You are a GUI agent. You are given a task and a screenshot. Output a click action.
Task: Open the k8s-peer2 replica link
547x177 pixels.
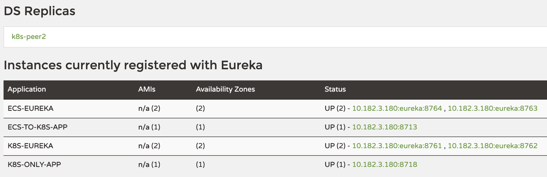[x=29, y=37]
